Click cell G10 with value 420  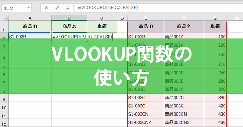215,106
